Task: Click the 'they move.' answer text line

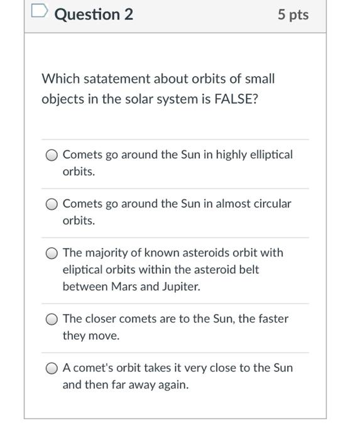Action: point(91,336)
